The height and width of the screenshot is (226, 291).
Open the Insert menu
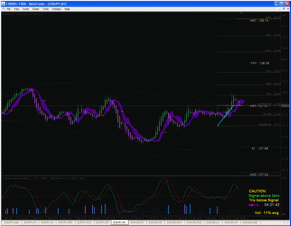pyautogui.click(x=26, y=9)
